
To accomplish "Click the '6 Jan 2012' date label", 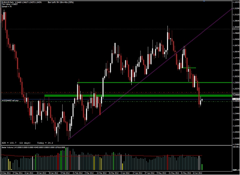I will point(30,173).
